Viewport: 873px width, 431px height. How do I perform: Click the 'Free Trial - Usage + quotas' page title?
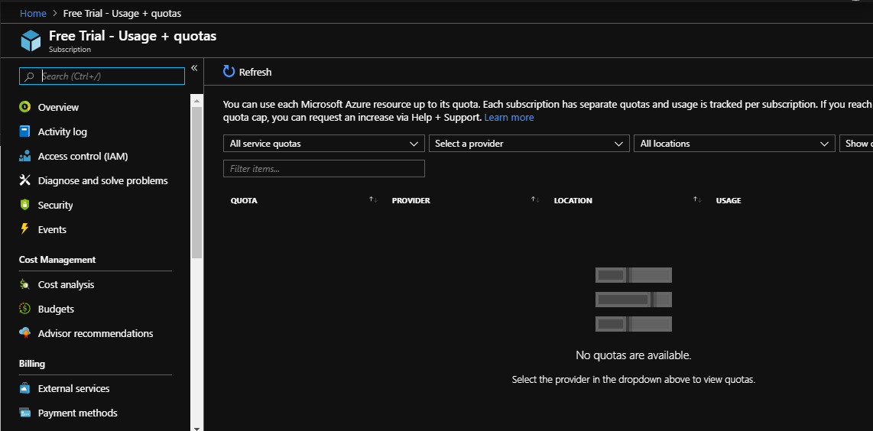coord(132,36)
